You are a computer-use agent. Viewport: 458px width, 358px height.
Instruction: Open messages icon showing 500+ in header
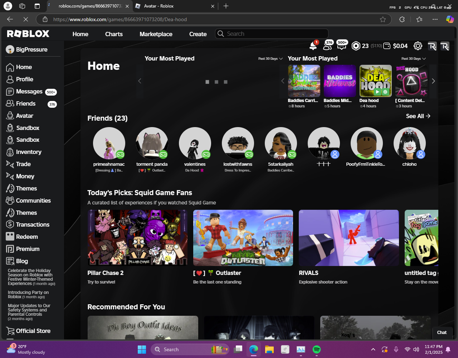coord(341,45)
